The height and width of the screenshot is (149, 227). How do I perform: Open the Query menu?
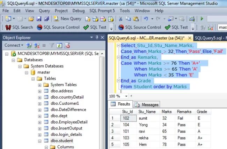[44, 11]
